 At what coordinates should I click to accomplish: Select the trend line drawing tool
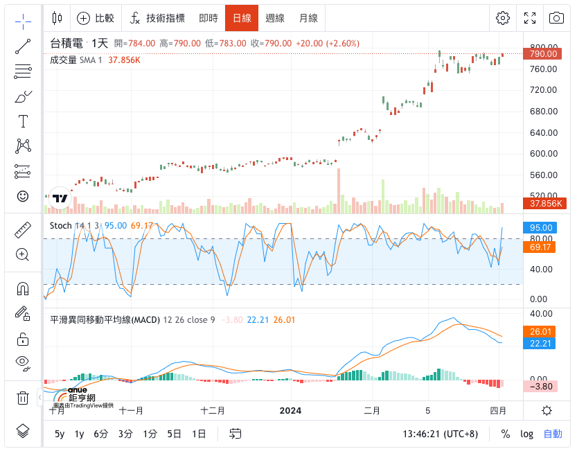point(23,46)
